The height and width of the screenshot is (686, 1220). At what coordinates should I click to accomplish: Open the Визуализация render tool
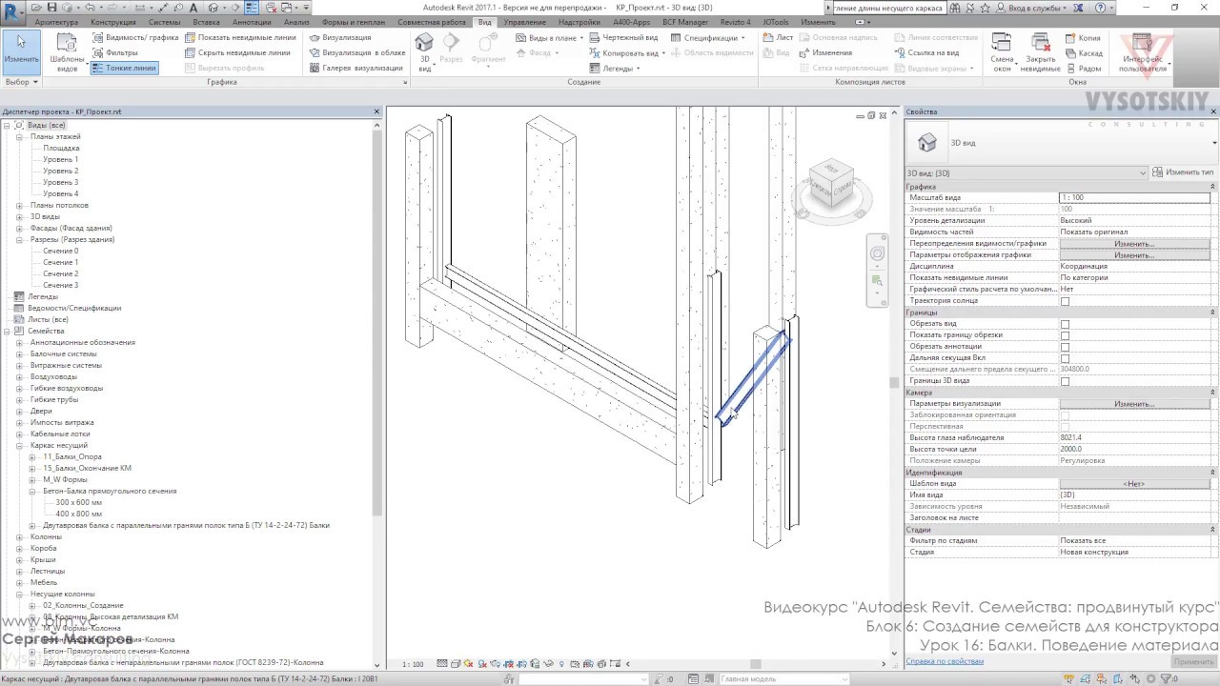(x=339, y=38)
